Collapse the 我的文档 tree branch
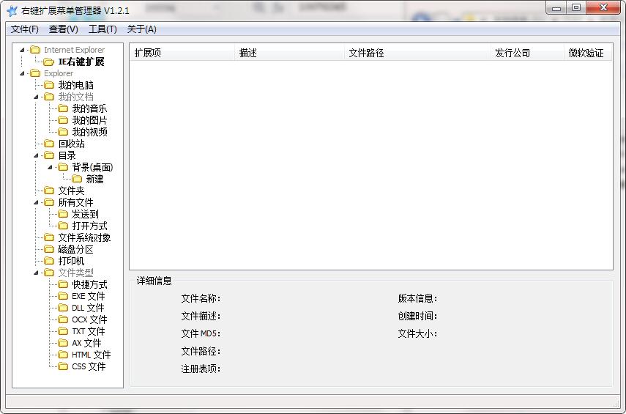The height and width of the screenshot is (414, 626). [x=36, y=97]
